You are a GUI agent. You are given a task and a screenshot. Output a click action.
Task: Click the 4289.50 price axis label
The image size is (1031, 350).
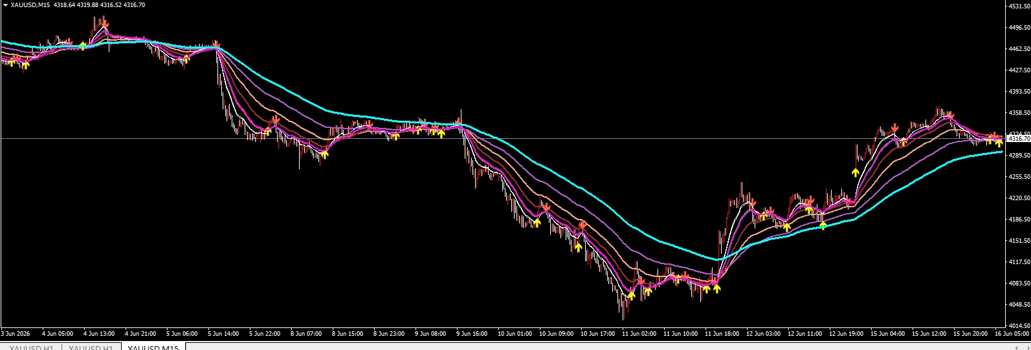click(x=1019, y=156)
